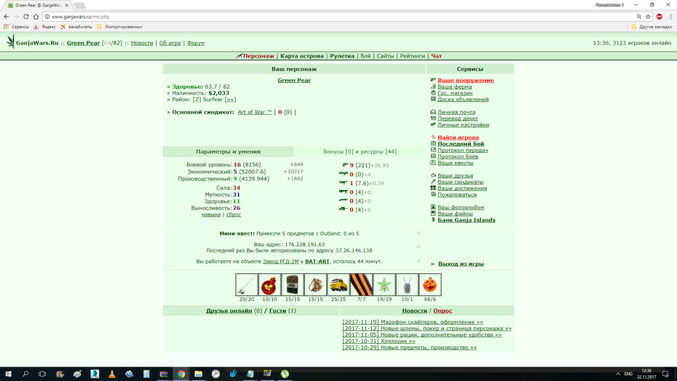Dismiss the Ваш адрес notice with its x
The height and width of the screenshot is (381, 677).
coord(419,247)
